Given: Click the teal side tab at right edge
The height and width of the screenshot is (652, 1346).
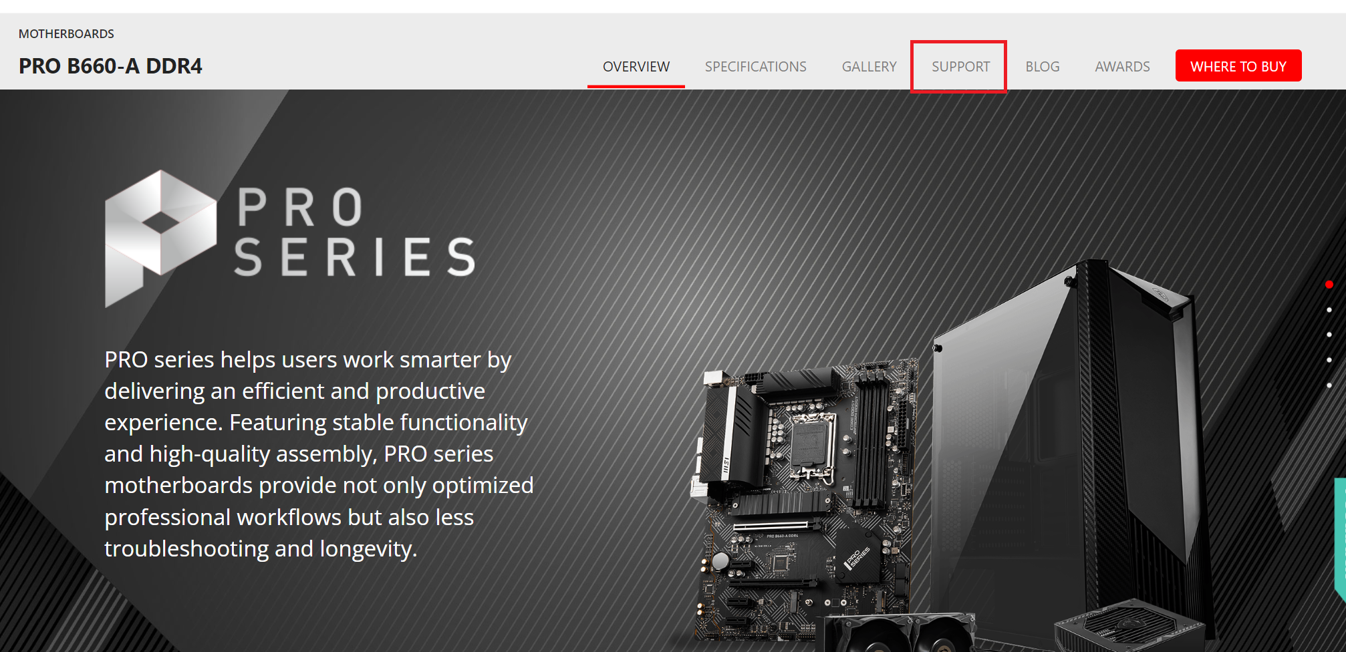Looking at the screenshot, I should [1340, 538].
